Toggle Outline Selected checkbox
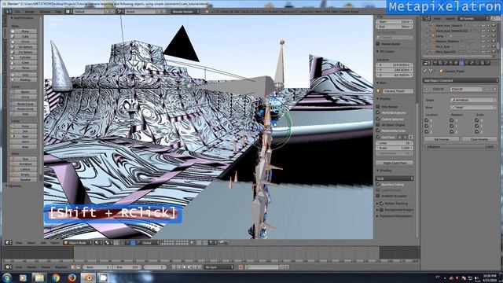This screenshot has height=283, width=503. pos(378,119)
